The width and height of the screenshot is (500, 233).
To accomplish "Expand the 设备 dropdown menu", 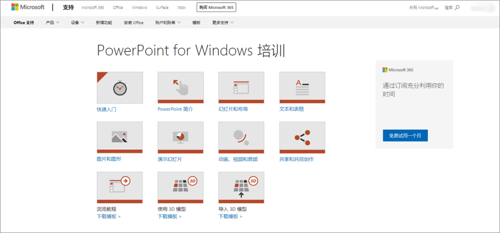I will tap(78, 23).
